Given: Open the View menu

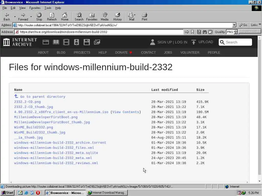Looking at the screenshot, I should click(22, 8).
